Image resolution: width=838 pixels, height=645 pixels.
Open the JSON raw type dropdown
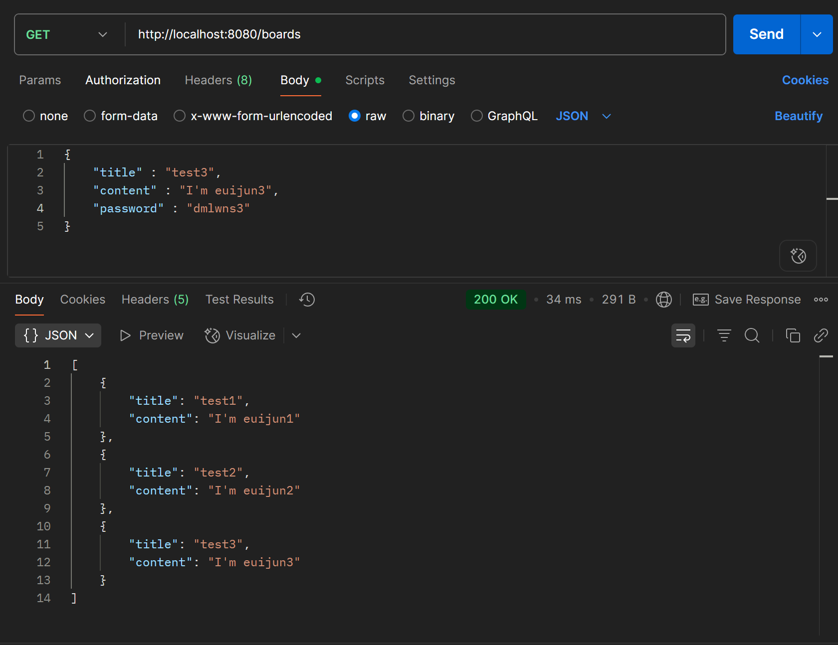[x=583, y=116]
